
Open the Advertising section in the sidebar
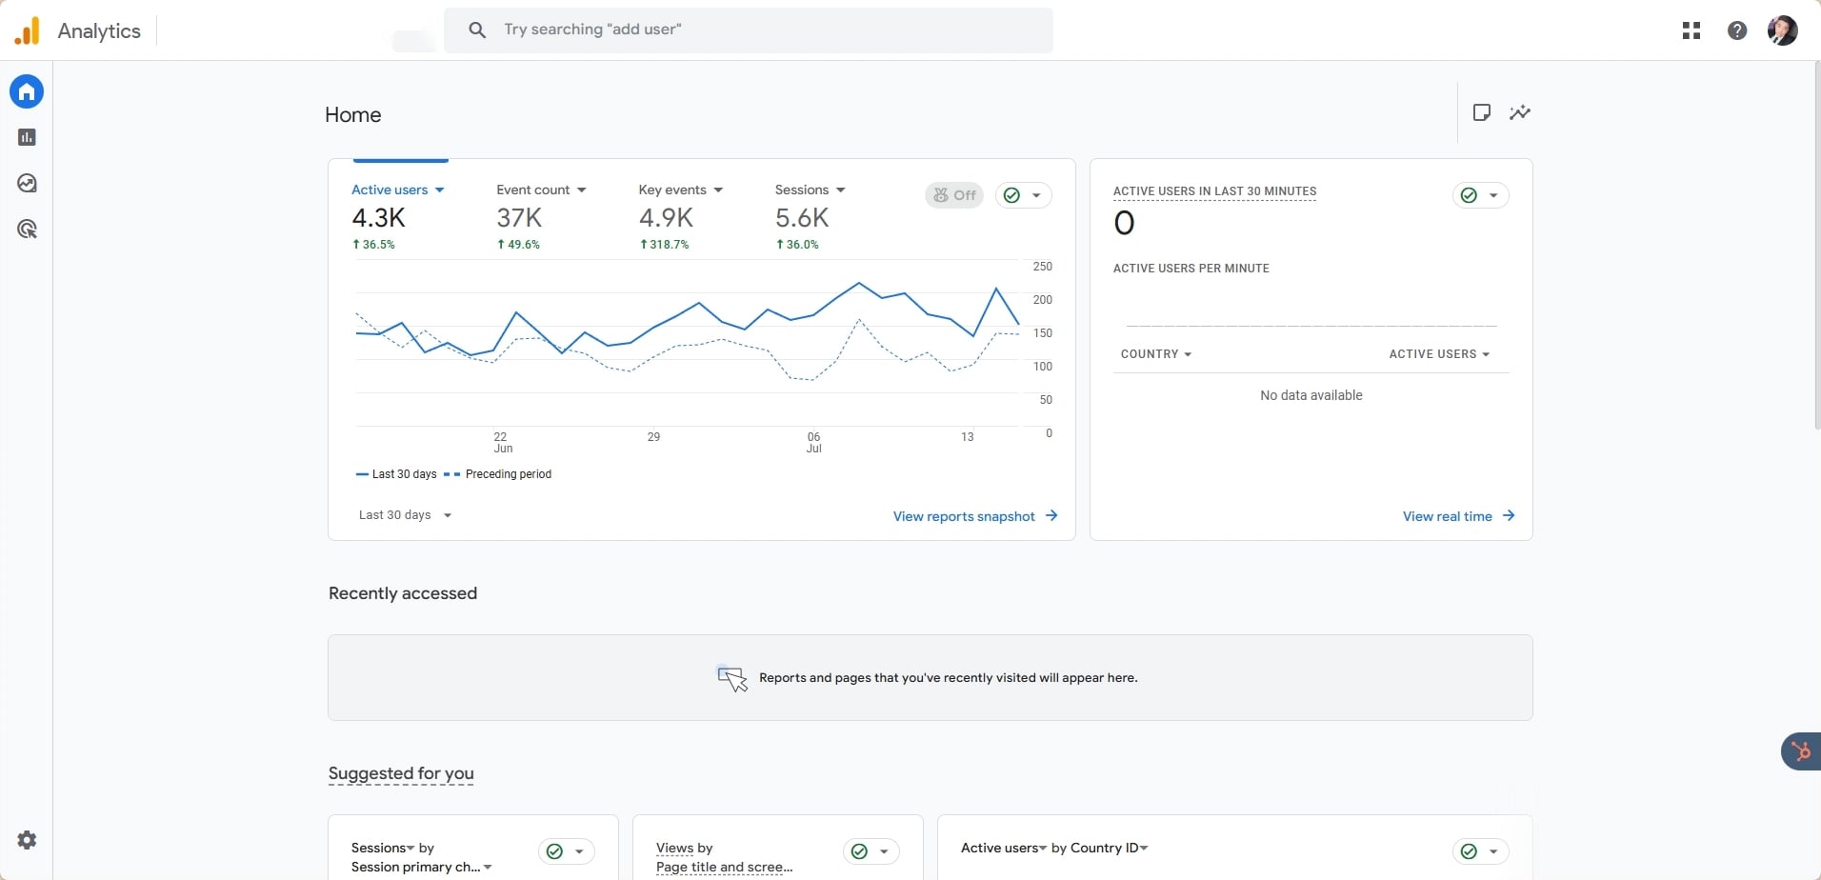(26, 229)
